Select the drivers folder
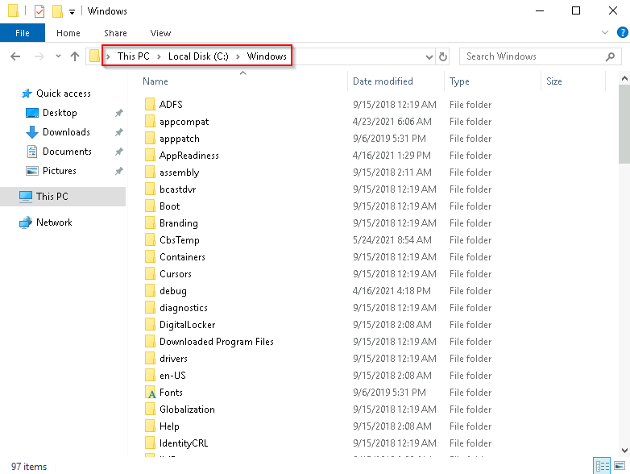This screenshot has width=630, height=474. coord(173,358)
